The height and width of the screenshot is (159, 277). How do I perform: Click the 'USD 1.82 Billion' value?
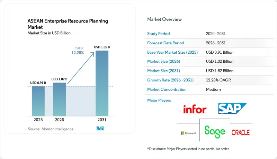pos(220,71)
